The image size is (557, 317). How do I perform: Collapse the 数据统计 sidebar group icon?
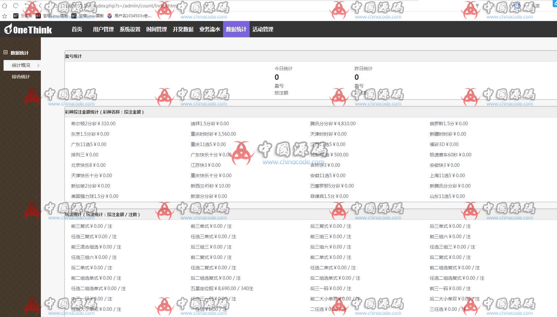[6, 52]
